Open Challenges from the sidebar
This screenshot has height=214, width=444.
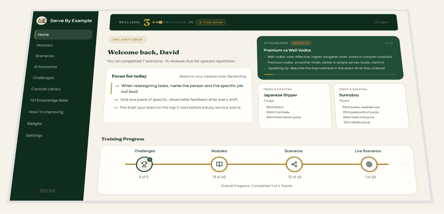point(43,78)
